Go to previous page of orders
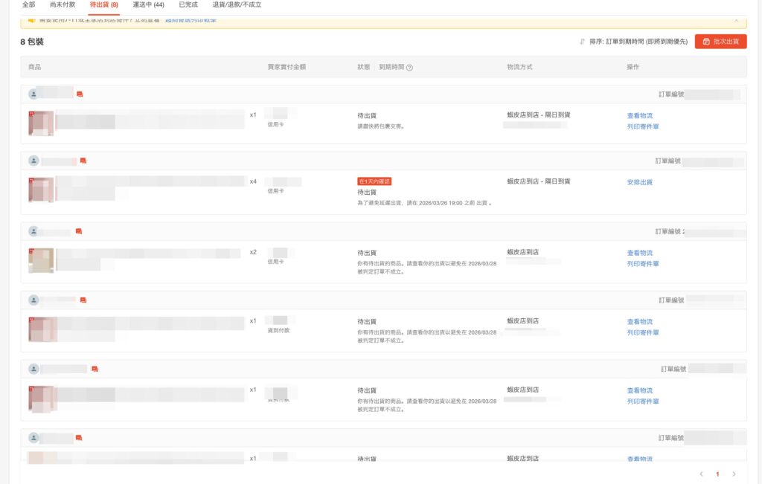 pyautogui.click(x=701, y=474)
